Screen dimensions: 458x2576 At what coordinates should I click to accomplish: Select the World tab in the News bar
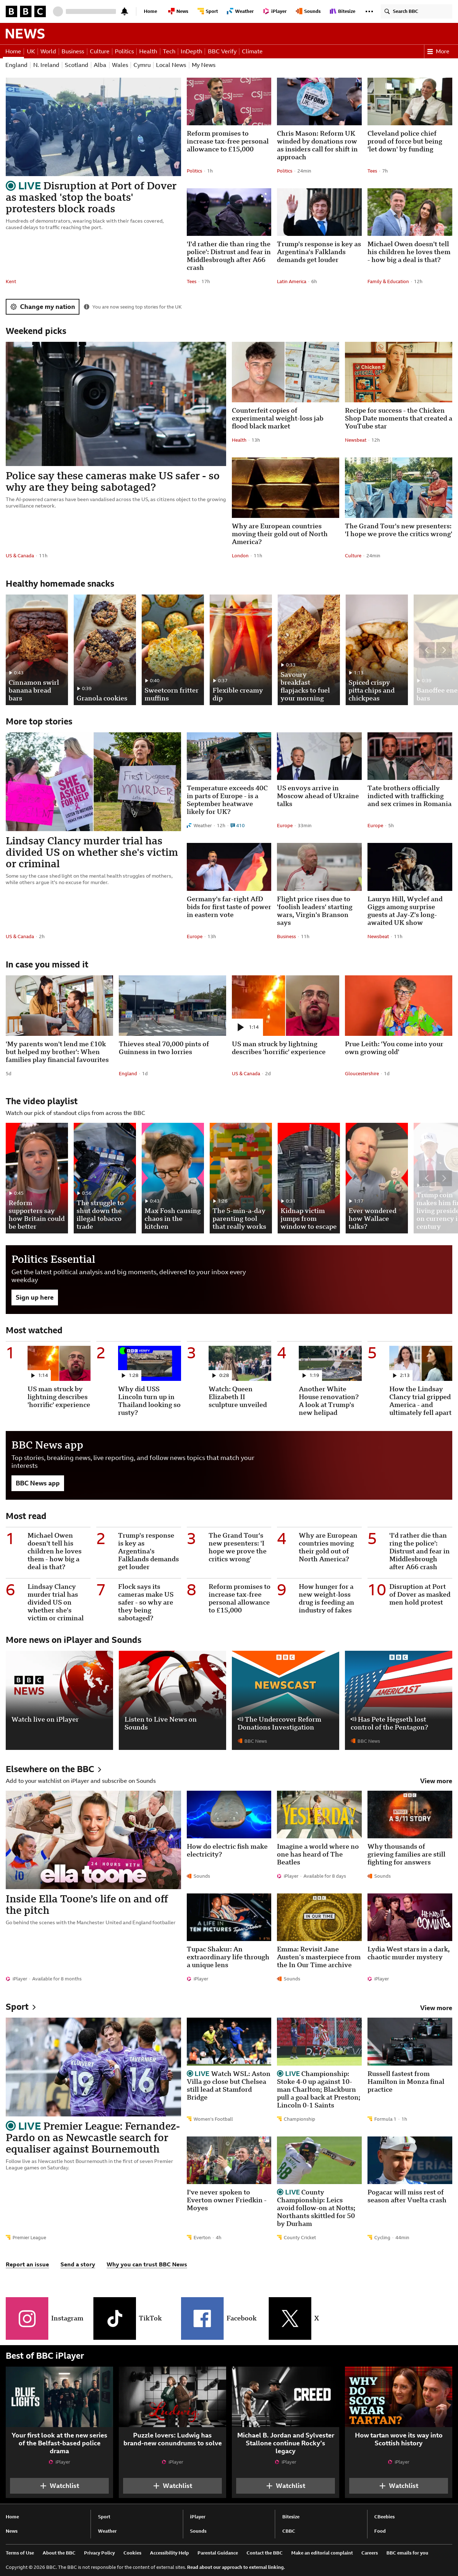pyautogui.click(x=48, y=51)
